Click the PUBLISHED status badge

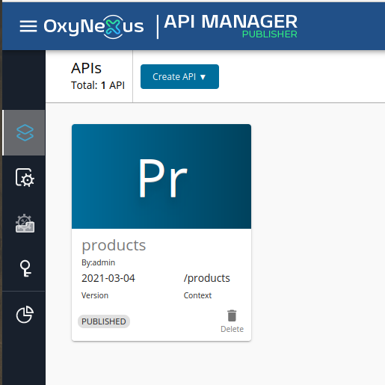tap(104, 321)
